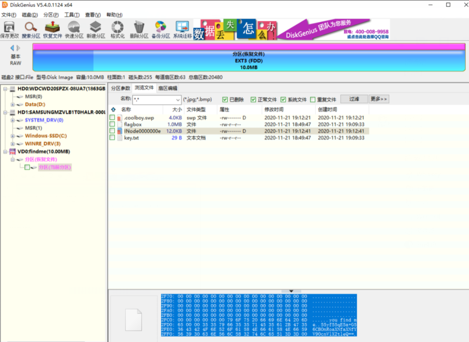Click the INode0000000e file icon
The height and width of the screenshot is (342, 469).
click(x=120, y=131)
